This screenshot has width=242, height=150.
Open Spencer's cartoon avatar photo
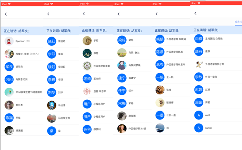9,41
